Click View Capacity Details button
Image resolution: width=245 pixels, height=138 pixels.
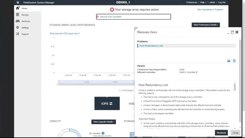point(104,122)
